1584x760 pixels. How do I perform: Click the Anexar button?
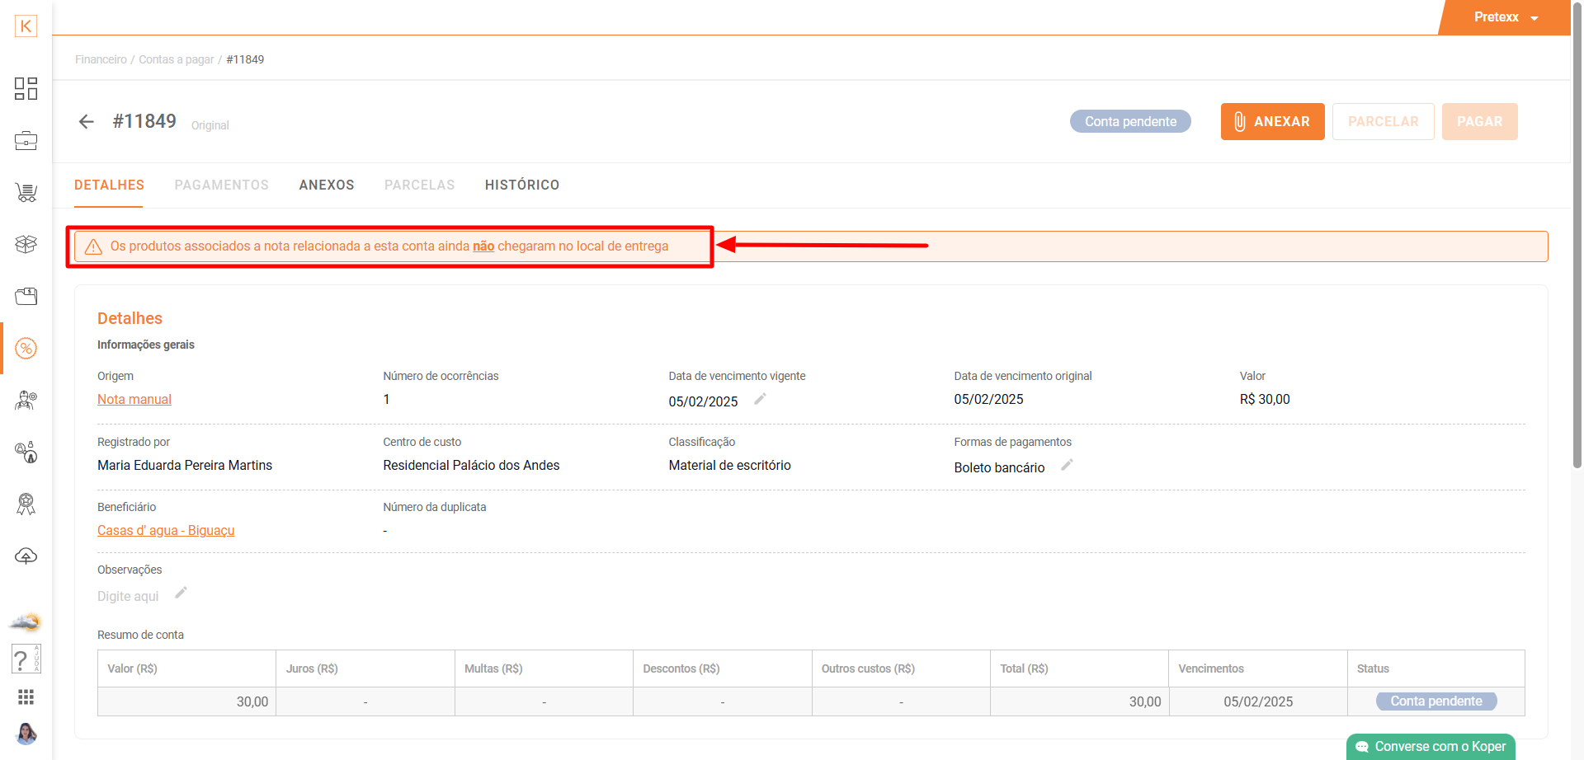point(1272,122)
